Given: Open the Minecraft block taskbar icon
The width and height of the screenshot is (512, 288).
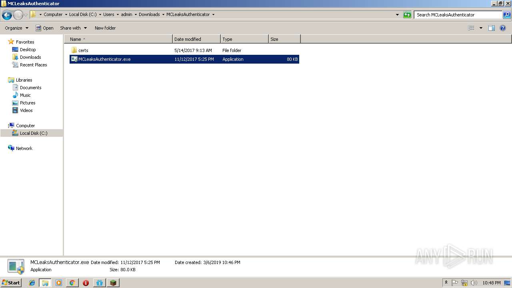Looking at the screenshot, I should 113,283.
